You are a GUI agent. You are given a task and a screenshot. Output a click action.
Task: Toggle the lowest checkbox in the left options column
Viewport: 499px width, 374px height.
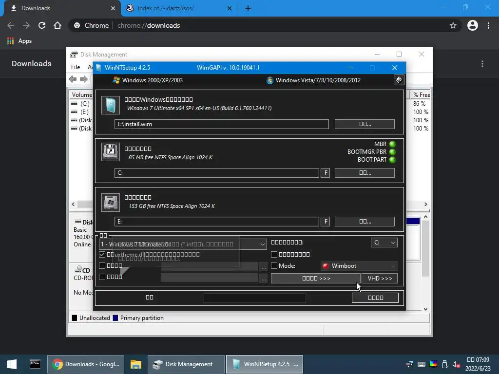(102, 277)
